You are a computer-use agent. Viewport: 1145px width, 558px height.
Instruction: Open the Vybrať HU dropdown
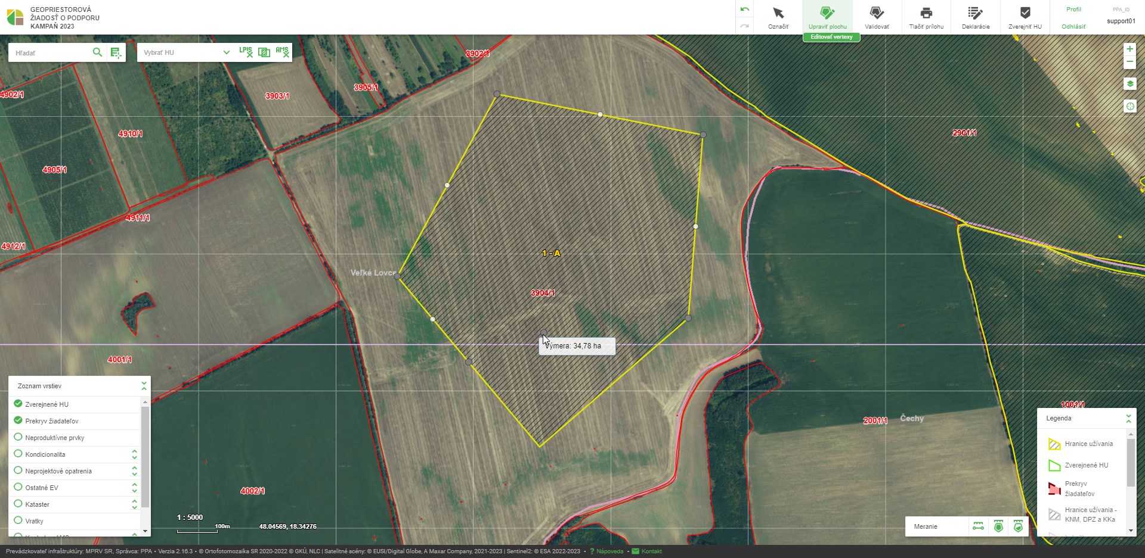[x=185, y=52]
